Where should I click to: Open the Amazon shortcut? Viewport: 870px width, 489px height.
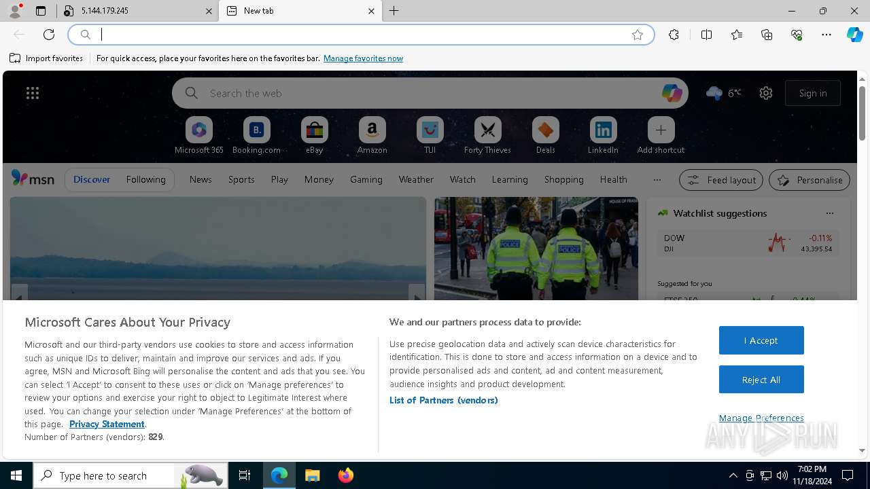tap(372, 135)
